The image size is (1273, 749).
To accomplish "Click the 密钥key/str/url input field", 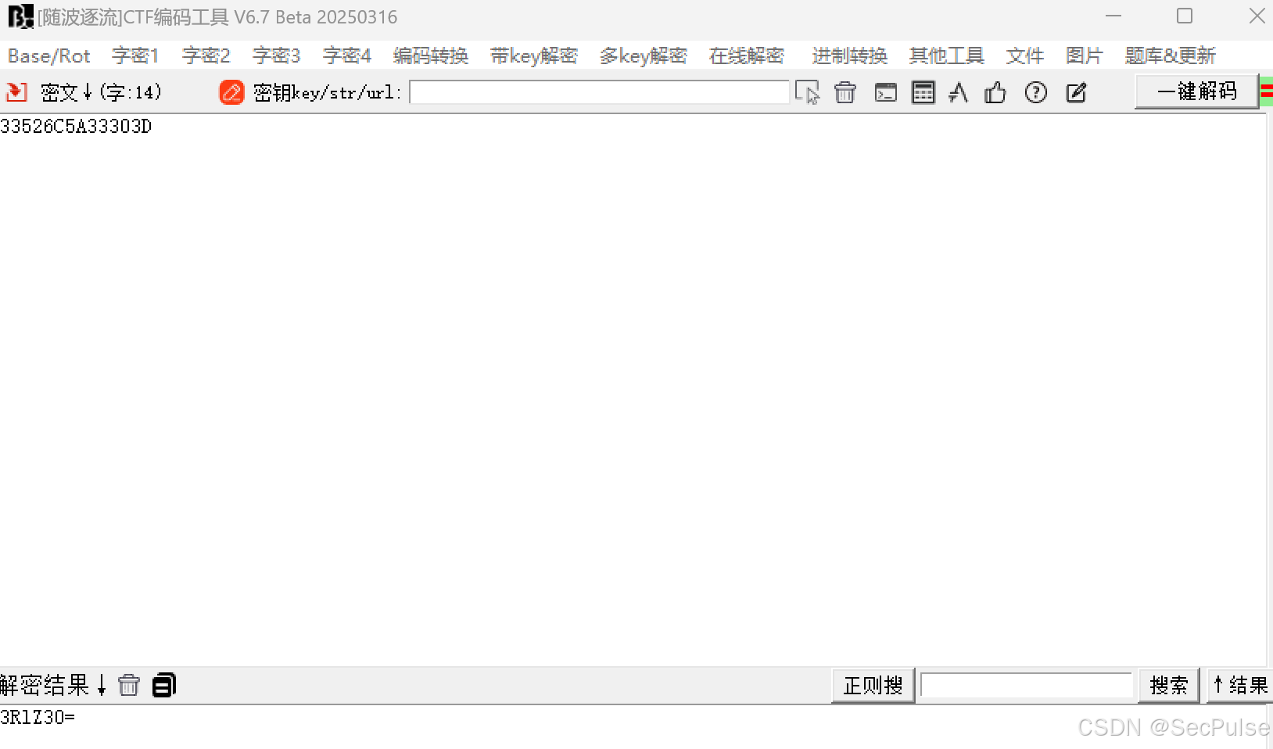I will click(x=599, y=92).
